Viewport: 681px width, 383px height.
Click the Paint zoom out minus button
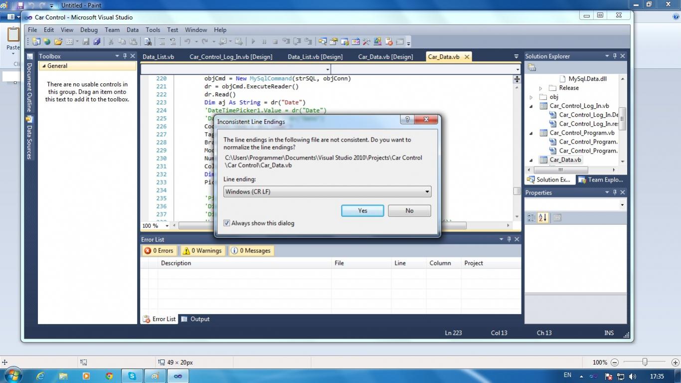[615, 363]
